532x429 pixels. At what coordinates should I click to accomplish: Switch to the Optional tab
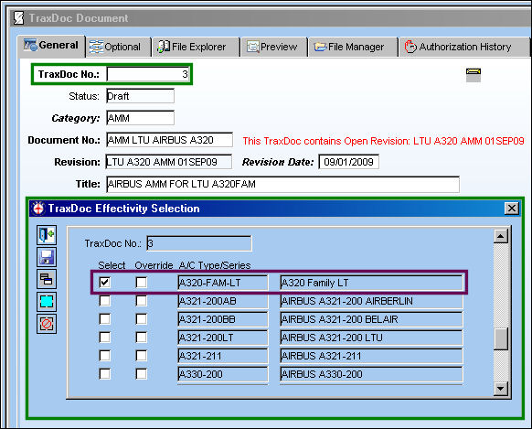[x=115, y=47]
